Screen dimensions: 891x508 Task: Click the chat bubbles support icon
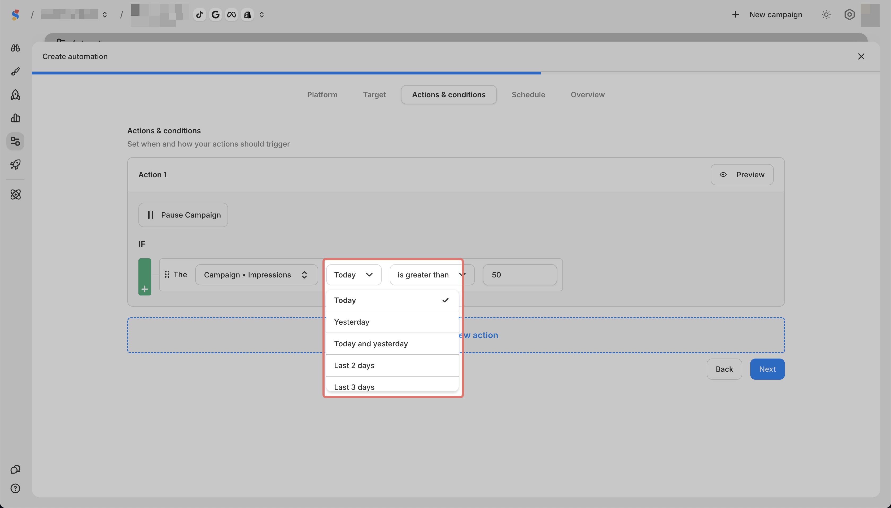coord(15,469)
